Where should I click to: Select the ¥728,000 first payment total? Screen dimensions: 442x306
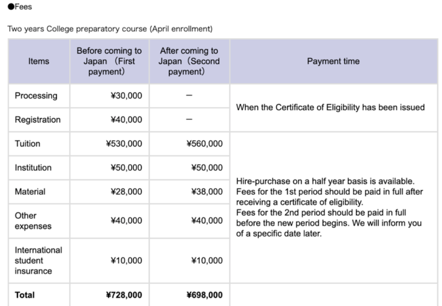tap(123, 295)
